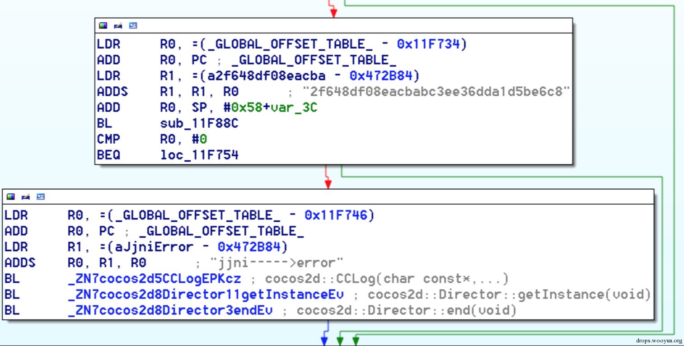Click the aJjniError symbol reference
The width and height of the screenshot is (684, 346).
153,247
